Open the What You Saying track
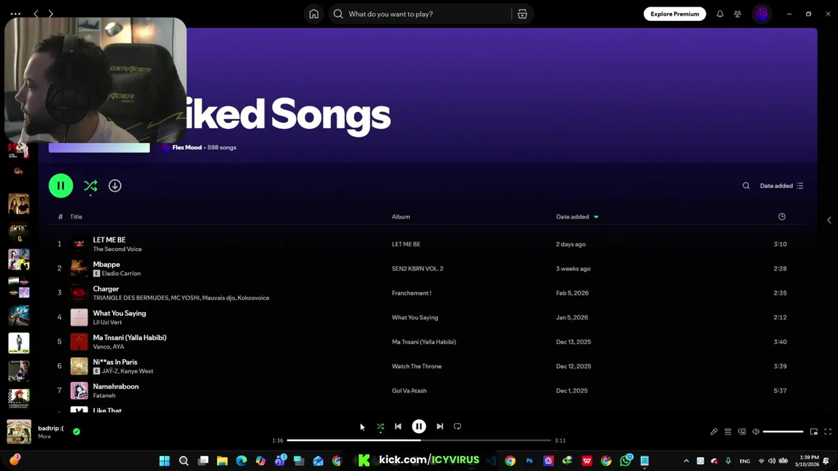 (x=119, y=313)
